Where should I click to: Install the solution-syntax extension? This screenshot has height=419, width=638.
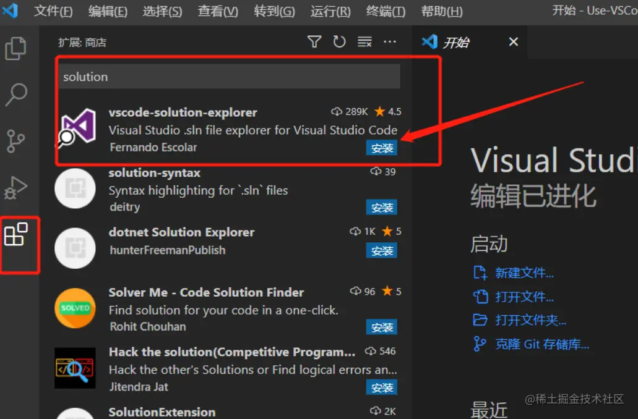pyautogui.click(x=382, y=208)
